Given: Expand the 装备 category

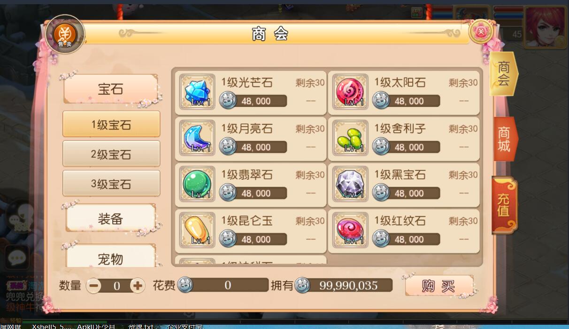Looking at the screenshot, I should coord(111,218).
